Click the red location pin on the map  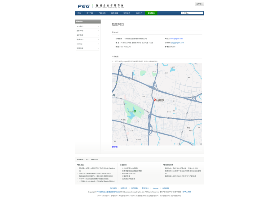click(155, 100)
